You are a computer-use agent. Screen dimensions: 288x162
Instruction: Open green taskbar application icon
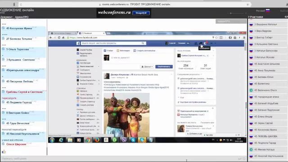(115, 140)
